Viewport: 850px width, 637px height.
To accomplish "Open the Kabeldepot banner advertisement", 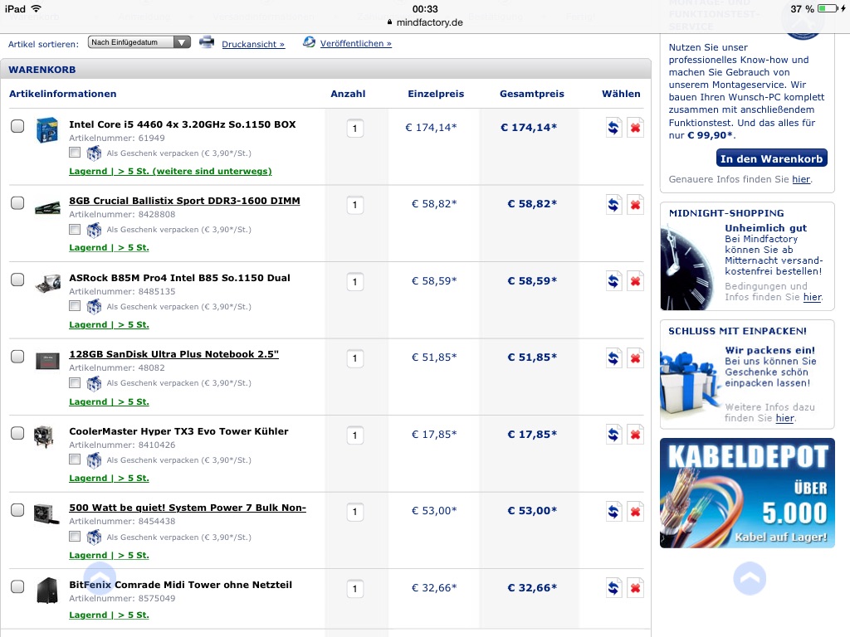I will [747, 493].
